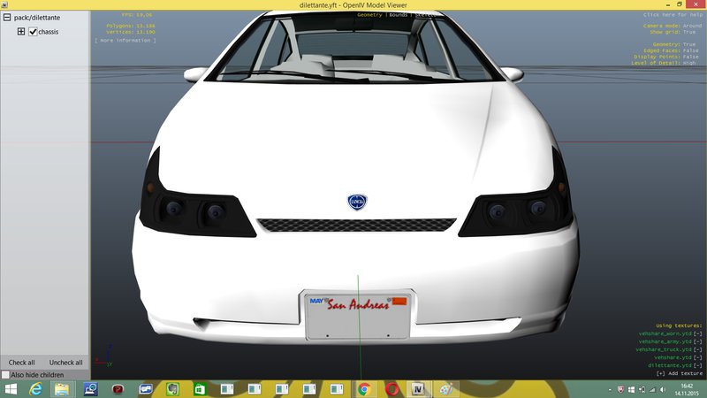This screenshot has height=398, width=707.
Task: Show hidden system tray icons arrow
Action: point(610,390)
